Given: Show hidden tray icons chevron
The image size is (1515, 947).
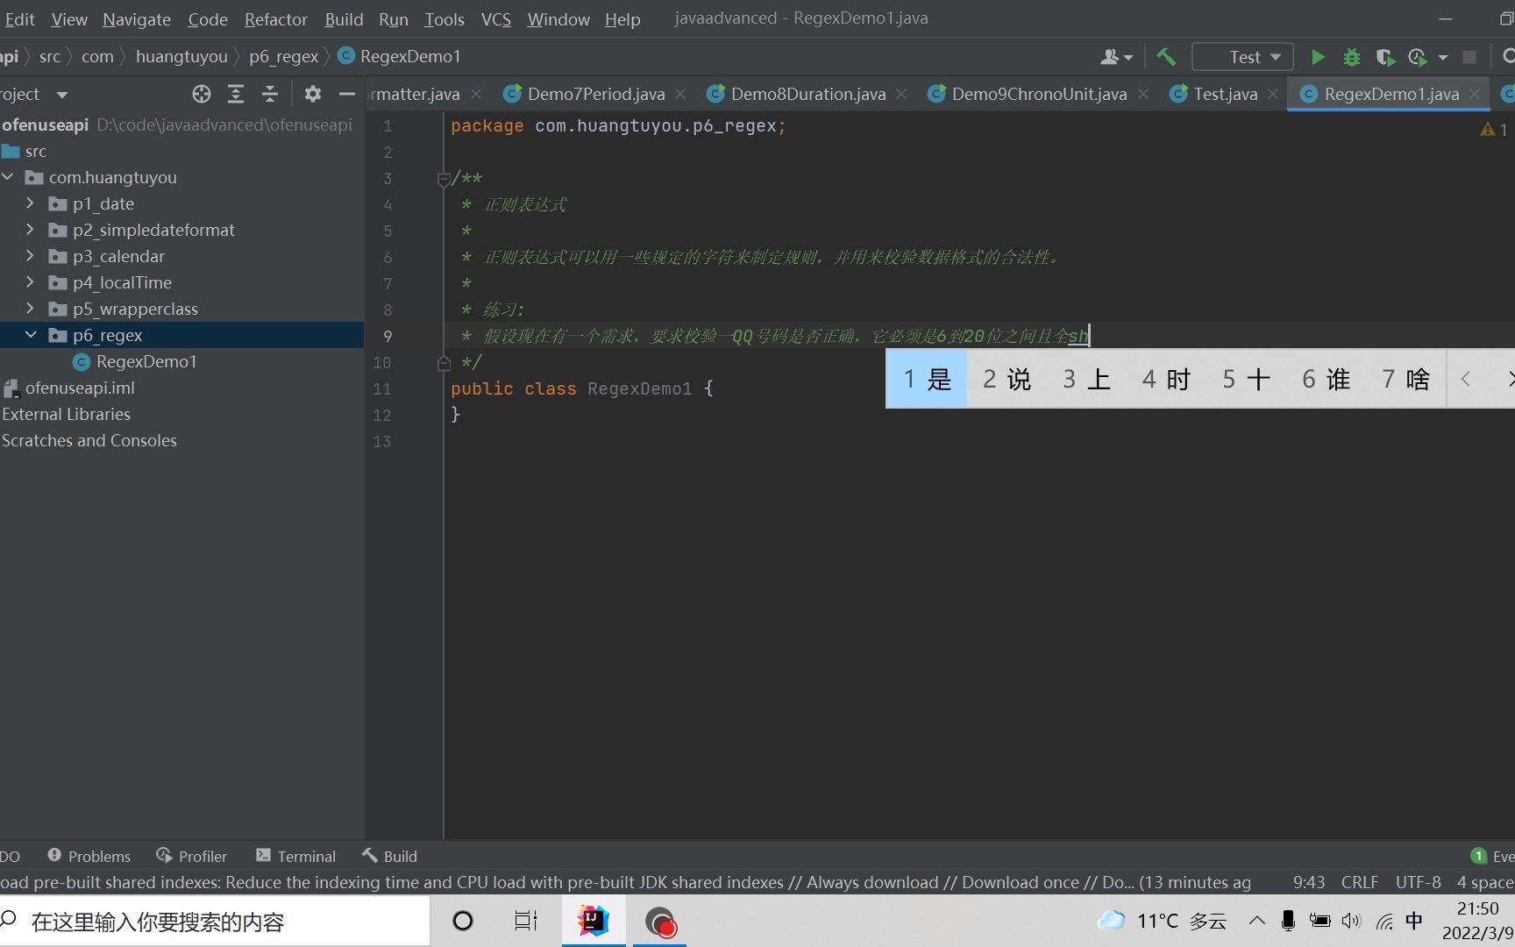Looking at the screenshot, I should coord(1257,921).
